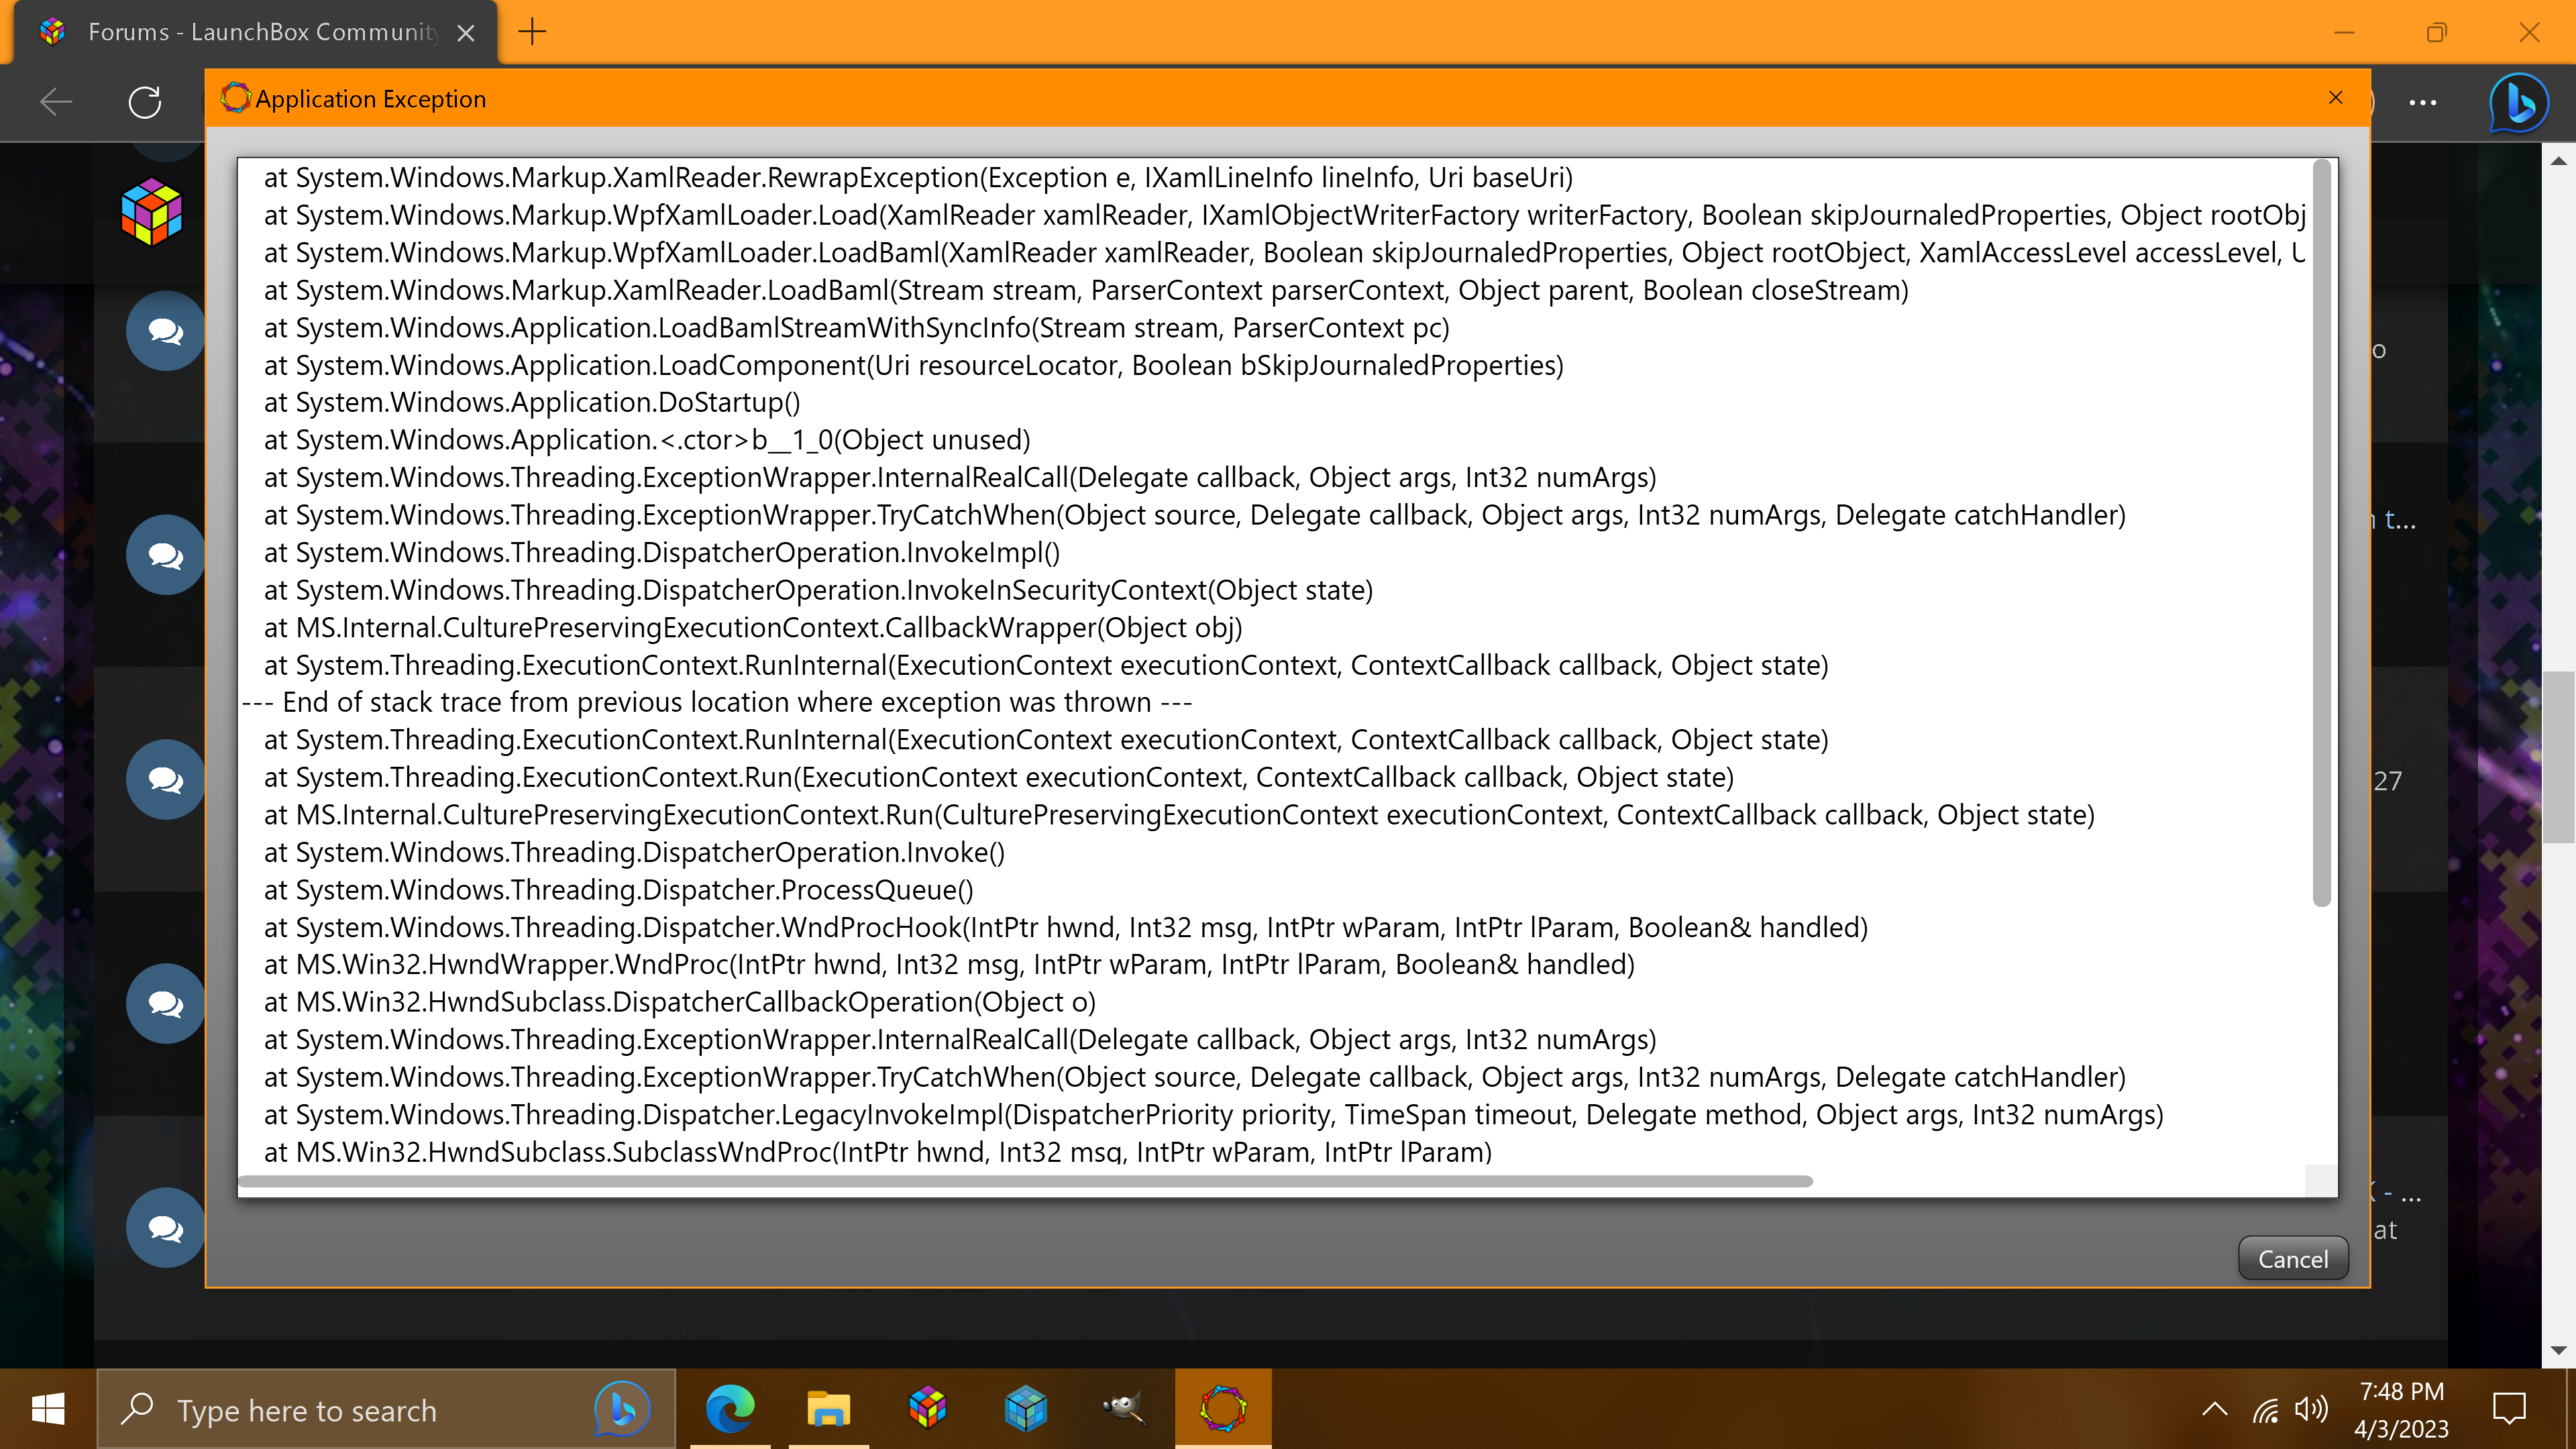Screen dimensions: 2576x1449
Task: Click the line CulturePreservingExecutionContext.CallbackWrapper
Action: point(753,627)
